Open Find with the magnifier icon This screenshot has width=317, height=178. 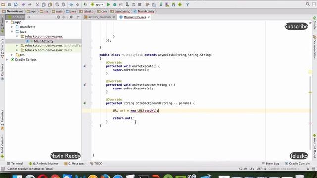[57, 4]
